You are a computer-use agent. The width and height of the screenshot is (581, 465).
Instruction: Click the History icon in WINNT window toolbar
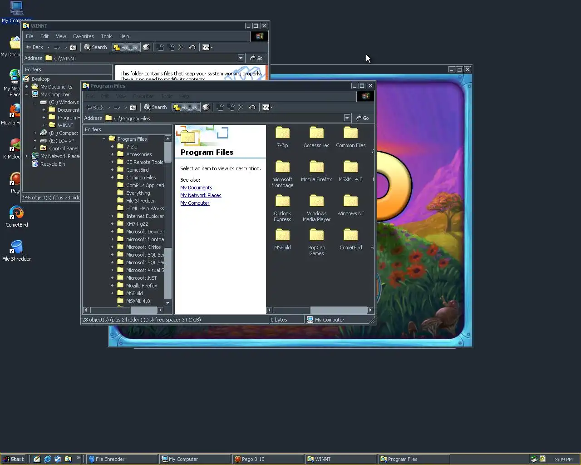(x=146, y=47)
